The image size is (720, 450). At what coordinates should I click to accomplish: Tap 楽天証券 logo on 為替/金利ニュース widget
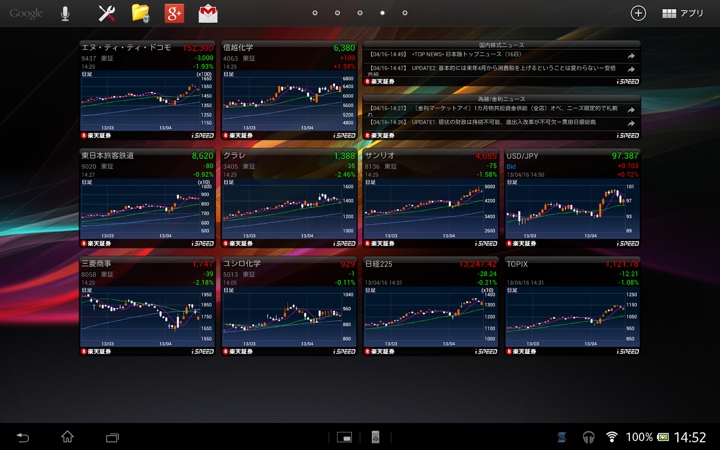coord(379,135)
